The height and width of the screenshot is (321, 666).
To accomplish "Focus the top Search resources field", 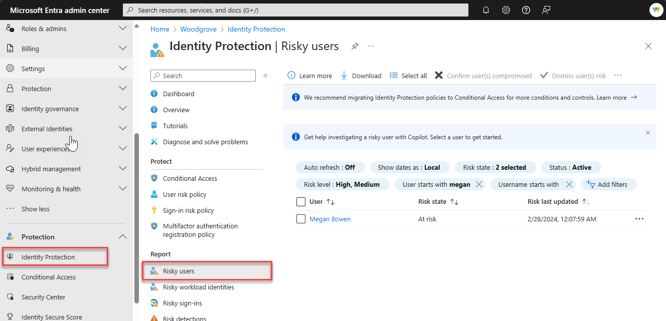I will [295, 10].
